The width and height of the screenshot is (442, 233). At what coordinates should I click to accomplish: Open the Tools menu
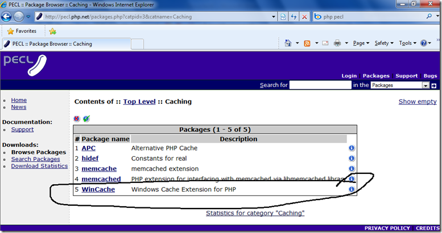[x=408, y=43]
